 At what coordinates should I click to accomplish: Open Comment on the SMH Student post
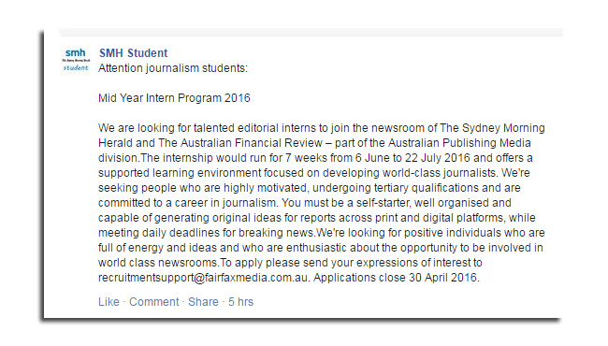click(x=154, y=302)
